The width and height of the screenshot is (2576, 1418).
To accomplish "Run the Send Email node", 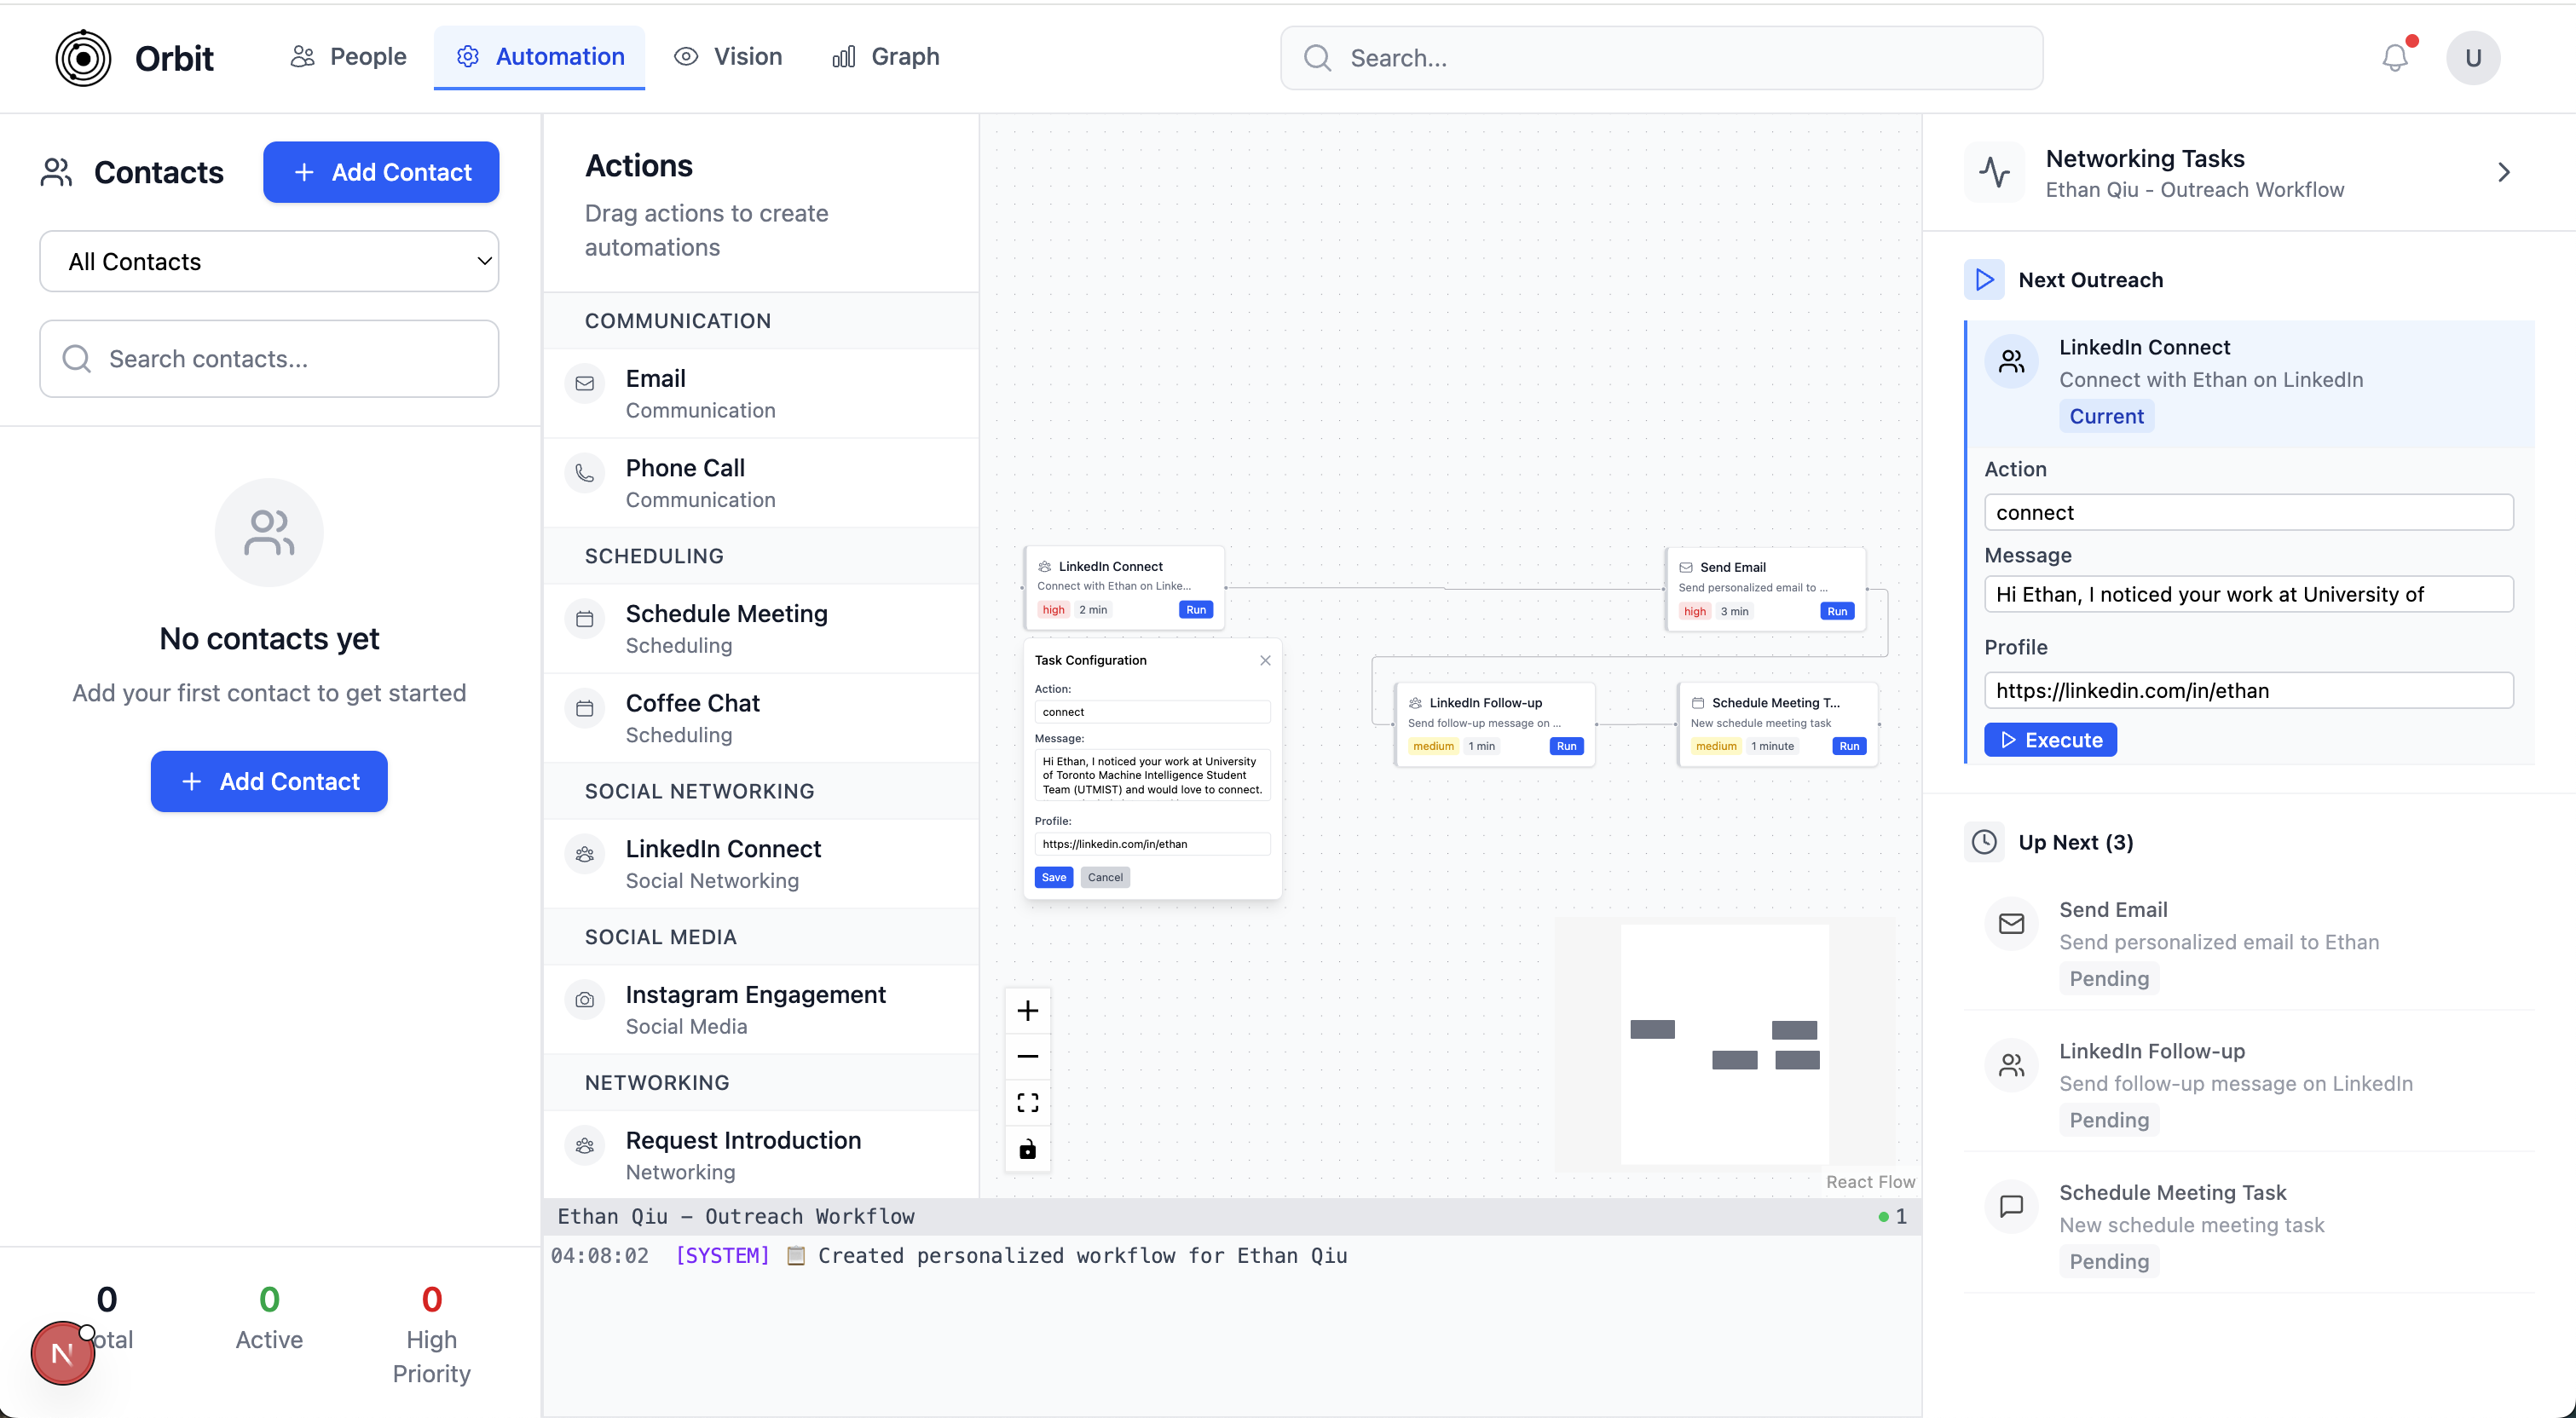I will pyautogui.click(x=1837, y=611).
